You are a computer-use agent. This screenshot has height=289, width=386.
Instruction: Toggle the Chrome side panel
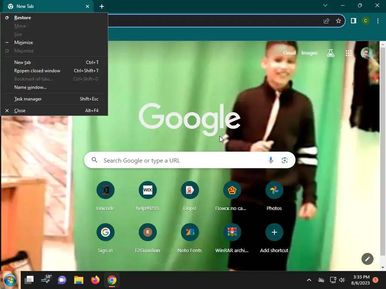[354, 21]
